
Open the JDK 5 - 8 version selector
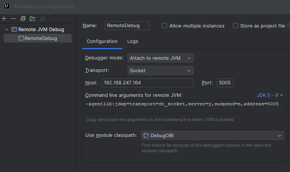(x=270, y=95)
